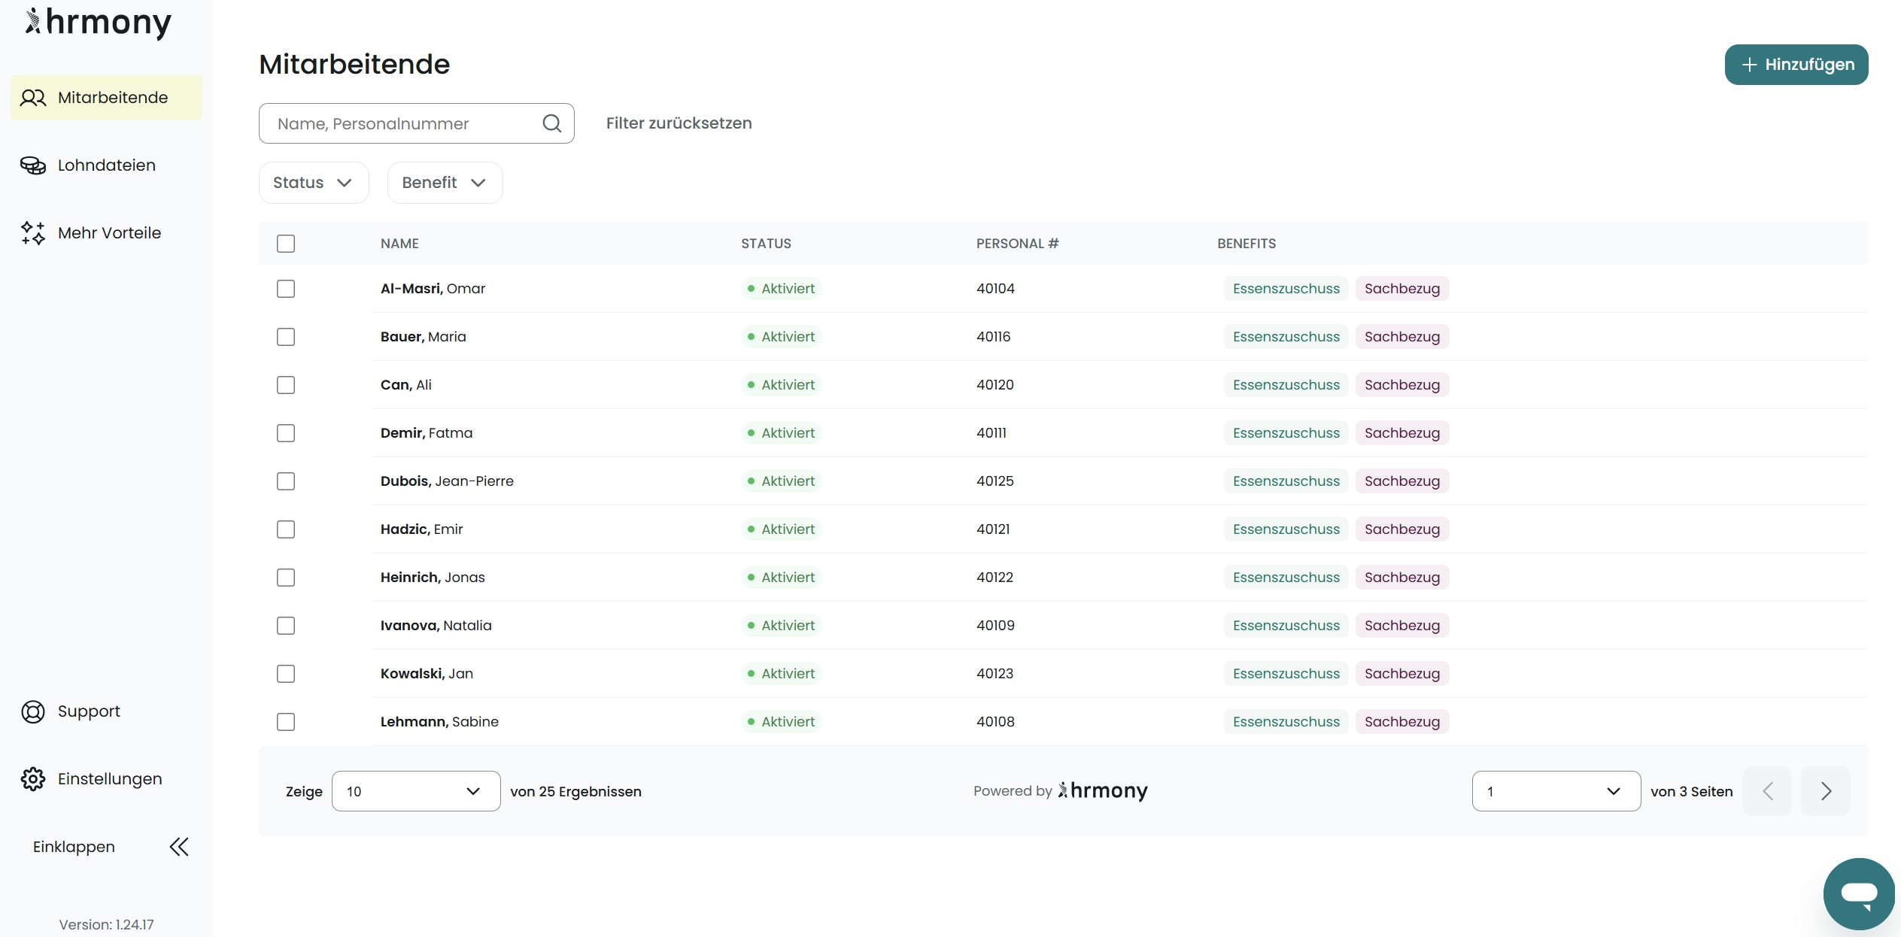Select the Kowalski, Jan row checkbox
Viewport: 1901px width, 937px height.
coord(286,674)
